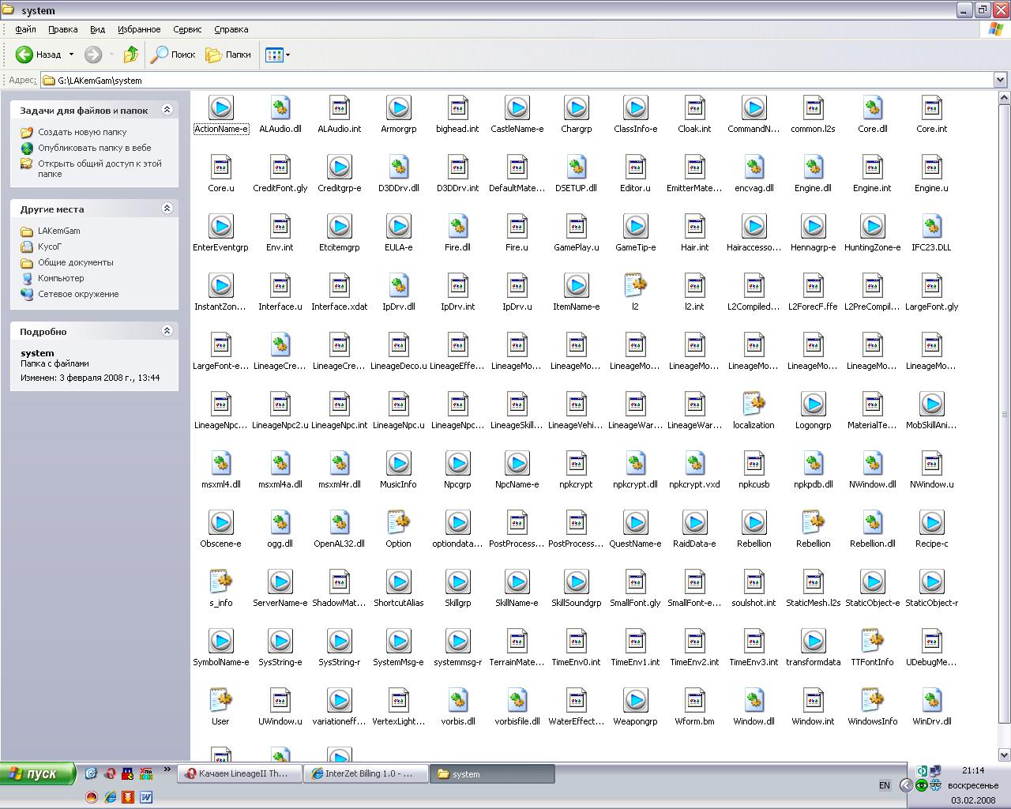
Task: Switch to Качаем LineageII taskbar window
Action: pos(240,774)
